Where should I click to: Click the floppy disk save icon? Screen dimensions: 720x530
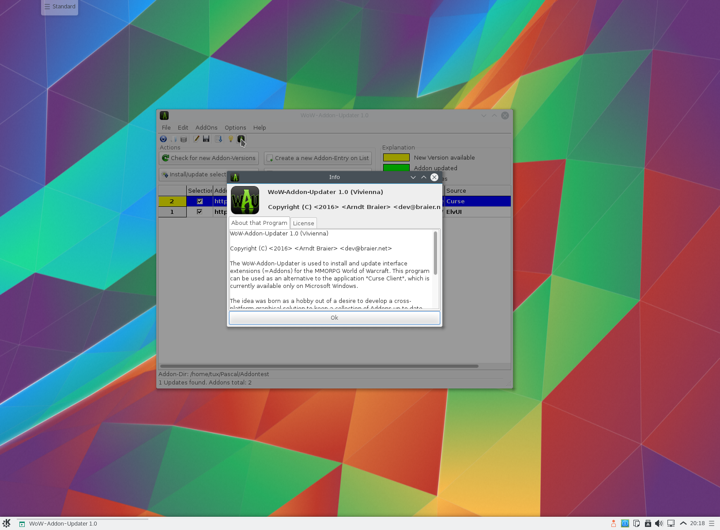[206, 139]
